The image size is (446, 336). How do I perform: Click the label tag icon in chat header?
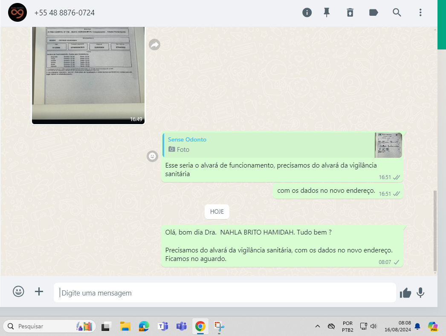(x=374, y=12)
